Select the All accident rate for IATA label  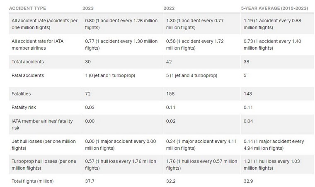pyautogui.click(x=38, y=45)
